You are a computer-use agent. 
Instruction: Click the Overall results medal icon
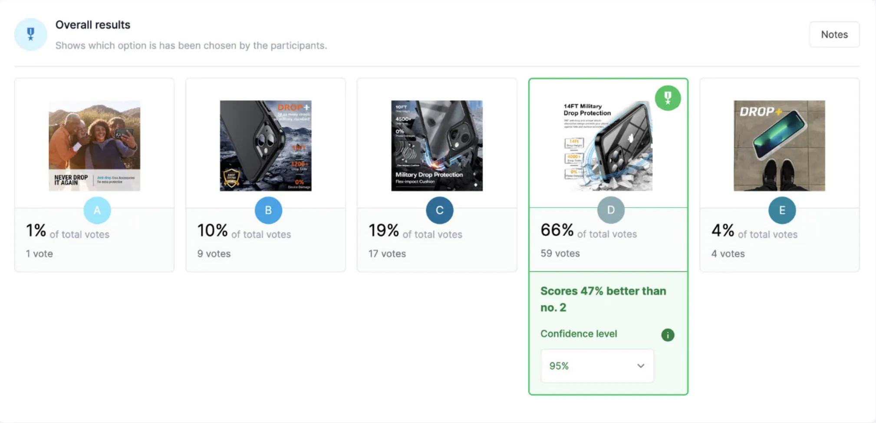[30, 34]
